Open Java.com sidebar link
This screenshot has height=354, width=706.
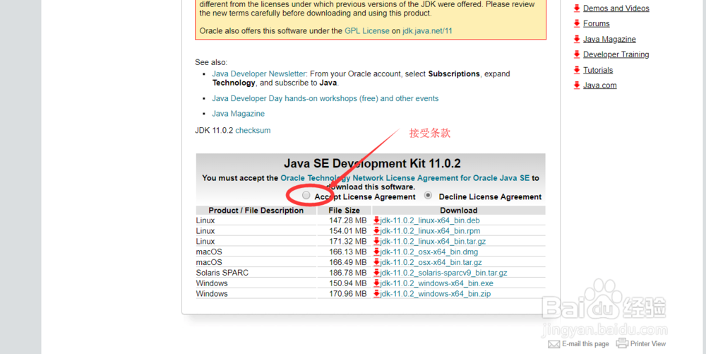(599, 85)
